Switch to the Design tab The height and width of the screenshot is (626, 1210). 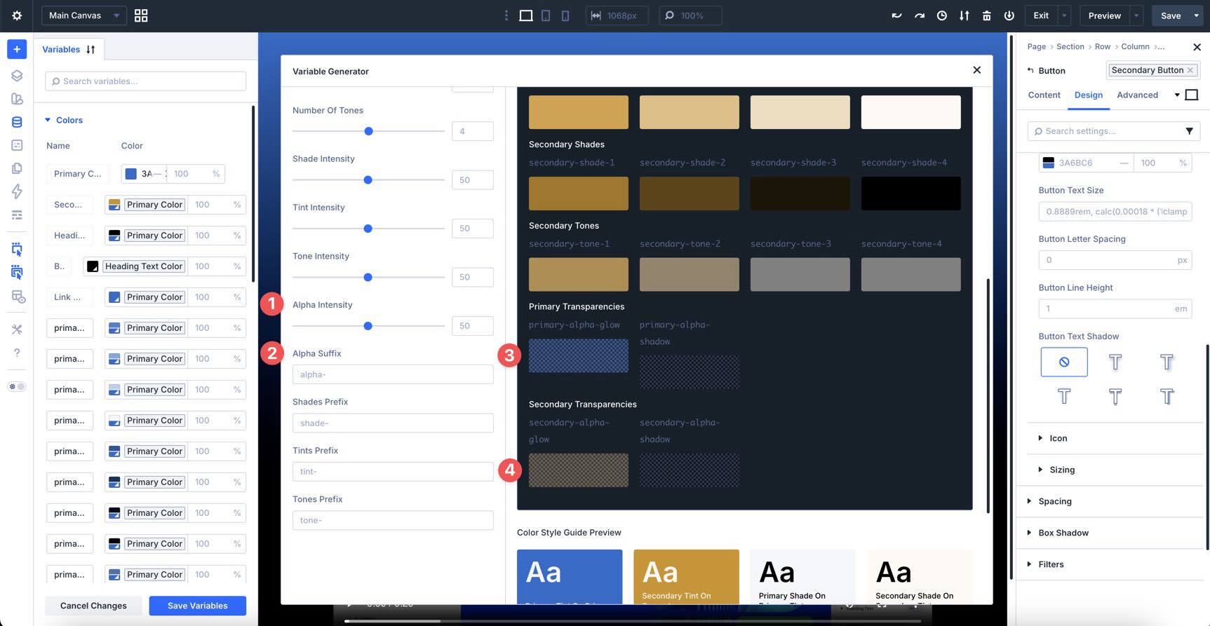click(x=1088, y=95)
